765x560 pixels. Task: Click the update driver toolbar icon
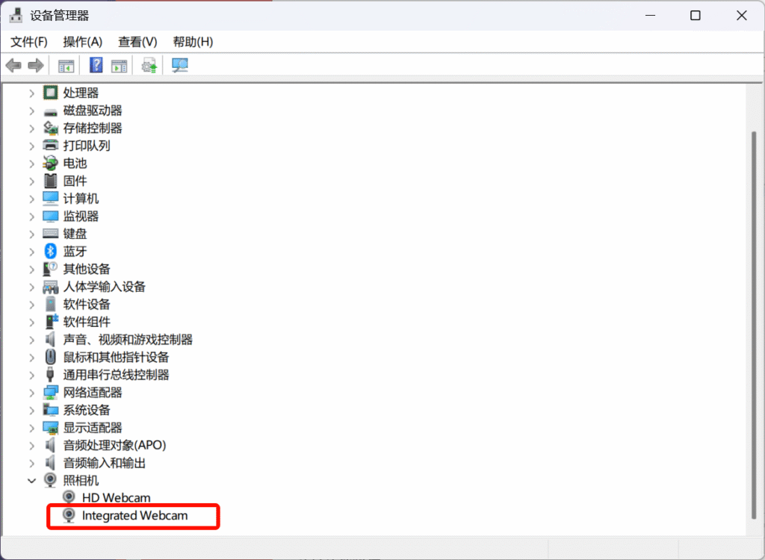(x=149, y=66)
